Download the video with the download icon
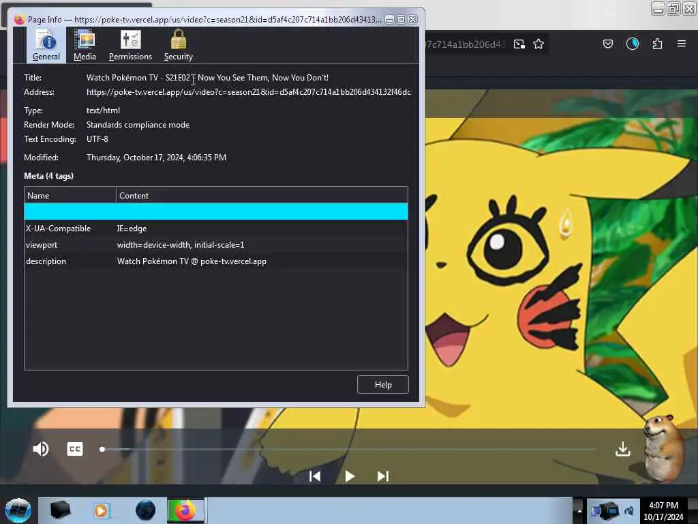Screen dimensions: 698x524 click(x=623, y=449)
